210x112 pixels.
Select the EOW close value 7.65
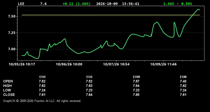[x=136, y=95]
